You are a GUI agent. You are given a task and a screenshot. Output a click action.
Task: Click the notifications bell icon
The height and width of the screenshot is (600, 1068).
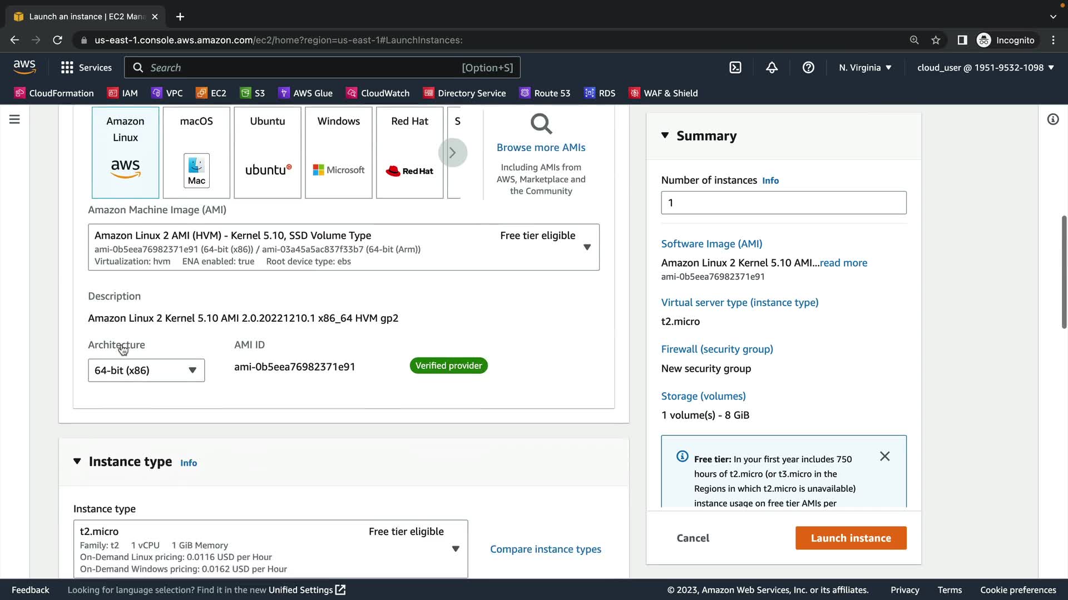pos(772,68)
